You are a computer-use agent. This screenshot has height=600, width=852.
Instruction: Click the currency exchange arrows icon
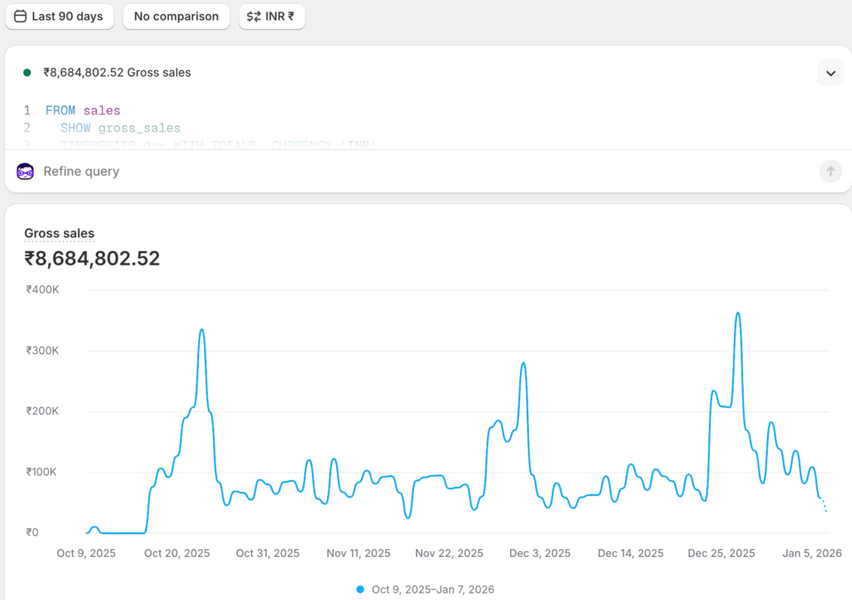pyautogui.click(x=254, y=17)
